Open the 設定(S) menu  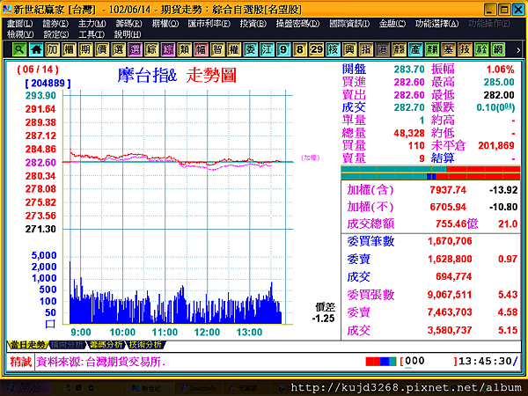click(x=56, y=34)
